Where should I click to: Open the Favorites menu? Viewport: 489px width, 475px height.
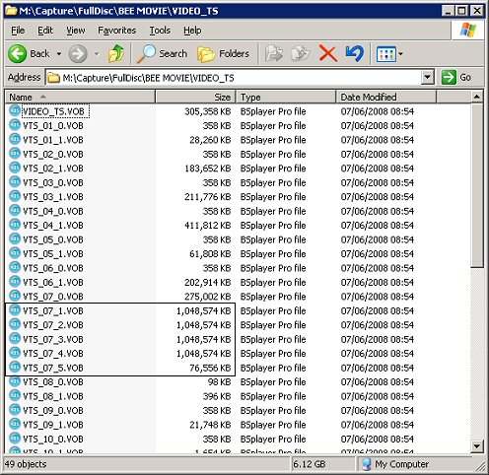tap(117, 31)
